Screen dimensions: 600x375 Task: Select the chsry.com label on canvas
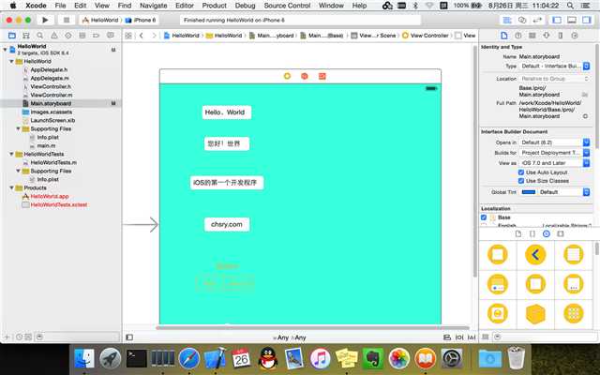tap(227, 224)
